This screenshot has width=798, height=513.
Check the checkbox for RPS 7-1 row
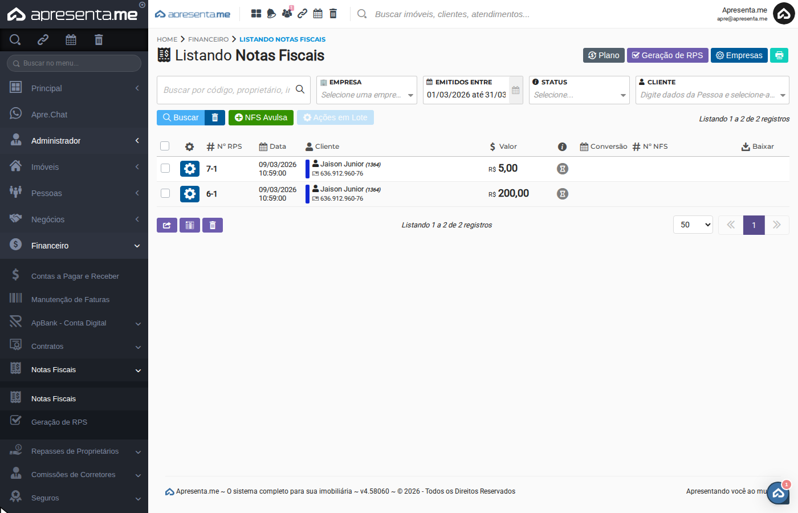[165, 168]
